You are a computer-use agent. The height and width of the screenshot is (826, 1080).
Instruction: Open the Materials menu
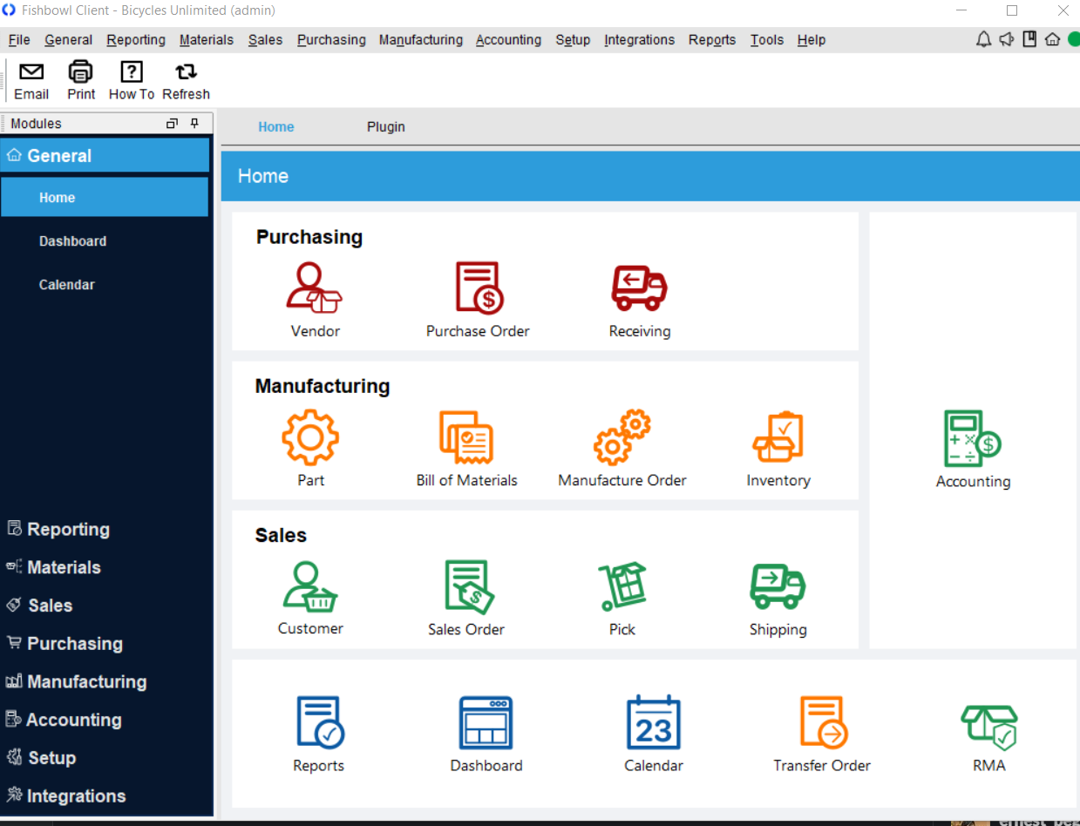[207, 40]
